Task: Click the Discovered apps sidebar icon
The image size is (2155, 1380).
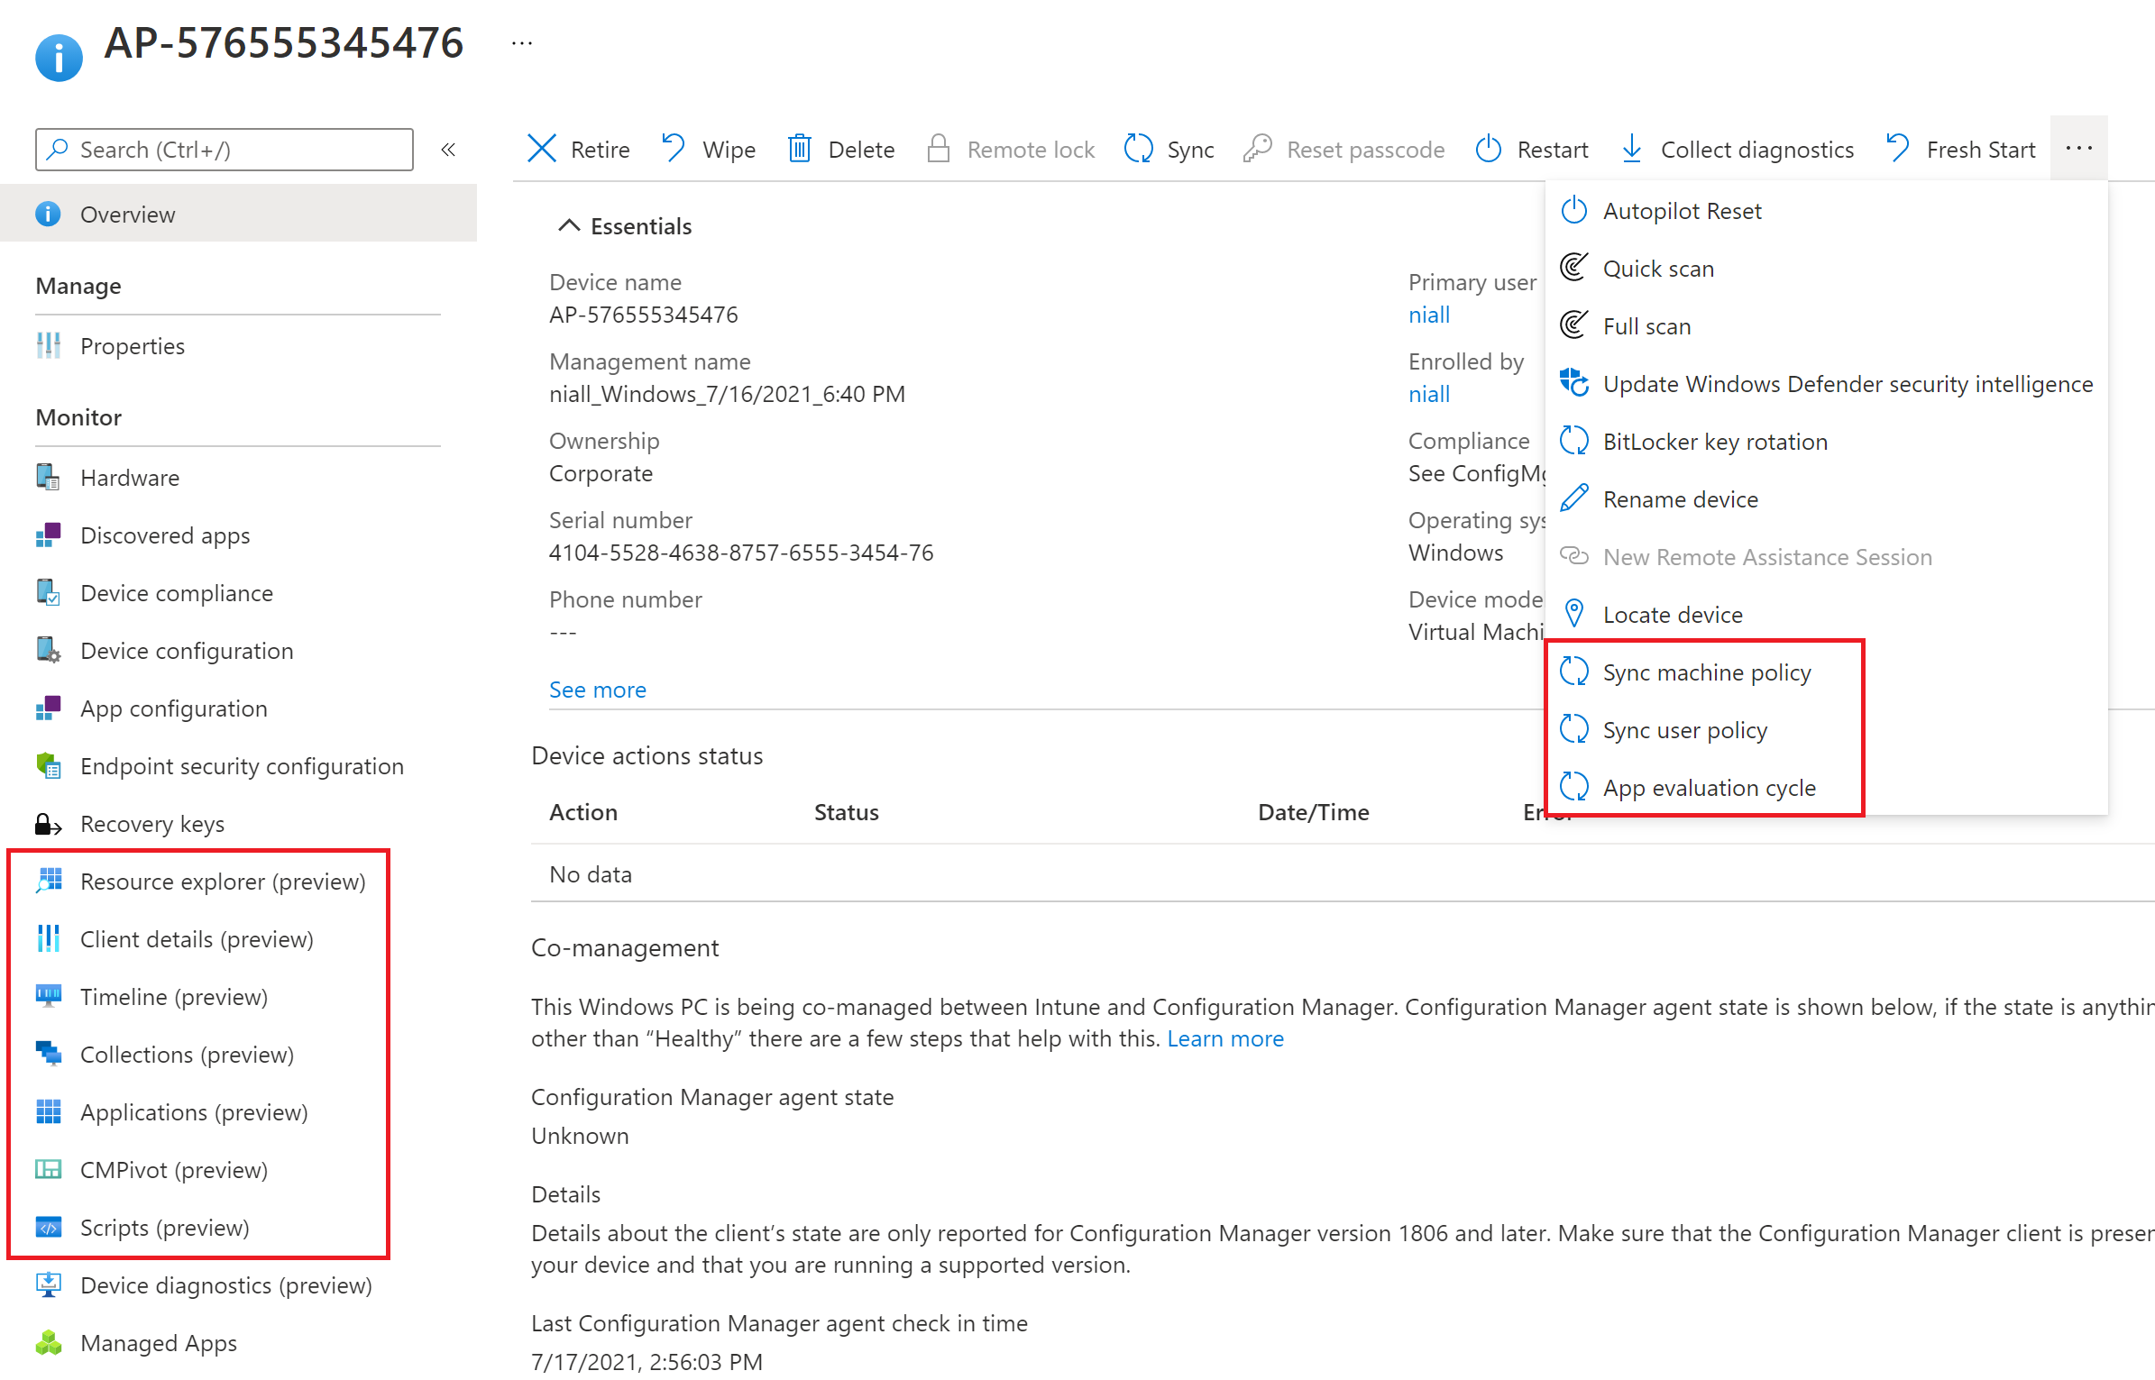Action: pos(49,535)
